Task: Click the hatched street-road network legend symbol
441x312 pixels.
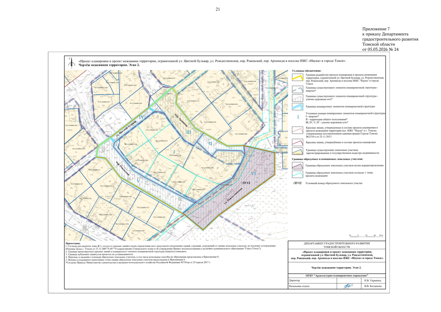Action: point(297,98)
